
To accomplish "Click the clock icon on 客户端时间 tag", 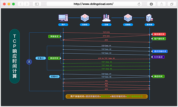I will pos(152,39).
